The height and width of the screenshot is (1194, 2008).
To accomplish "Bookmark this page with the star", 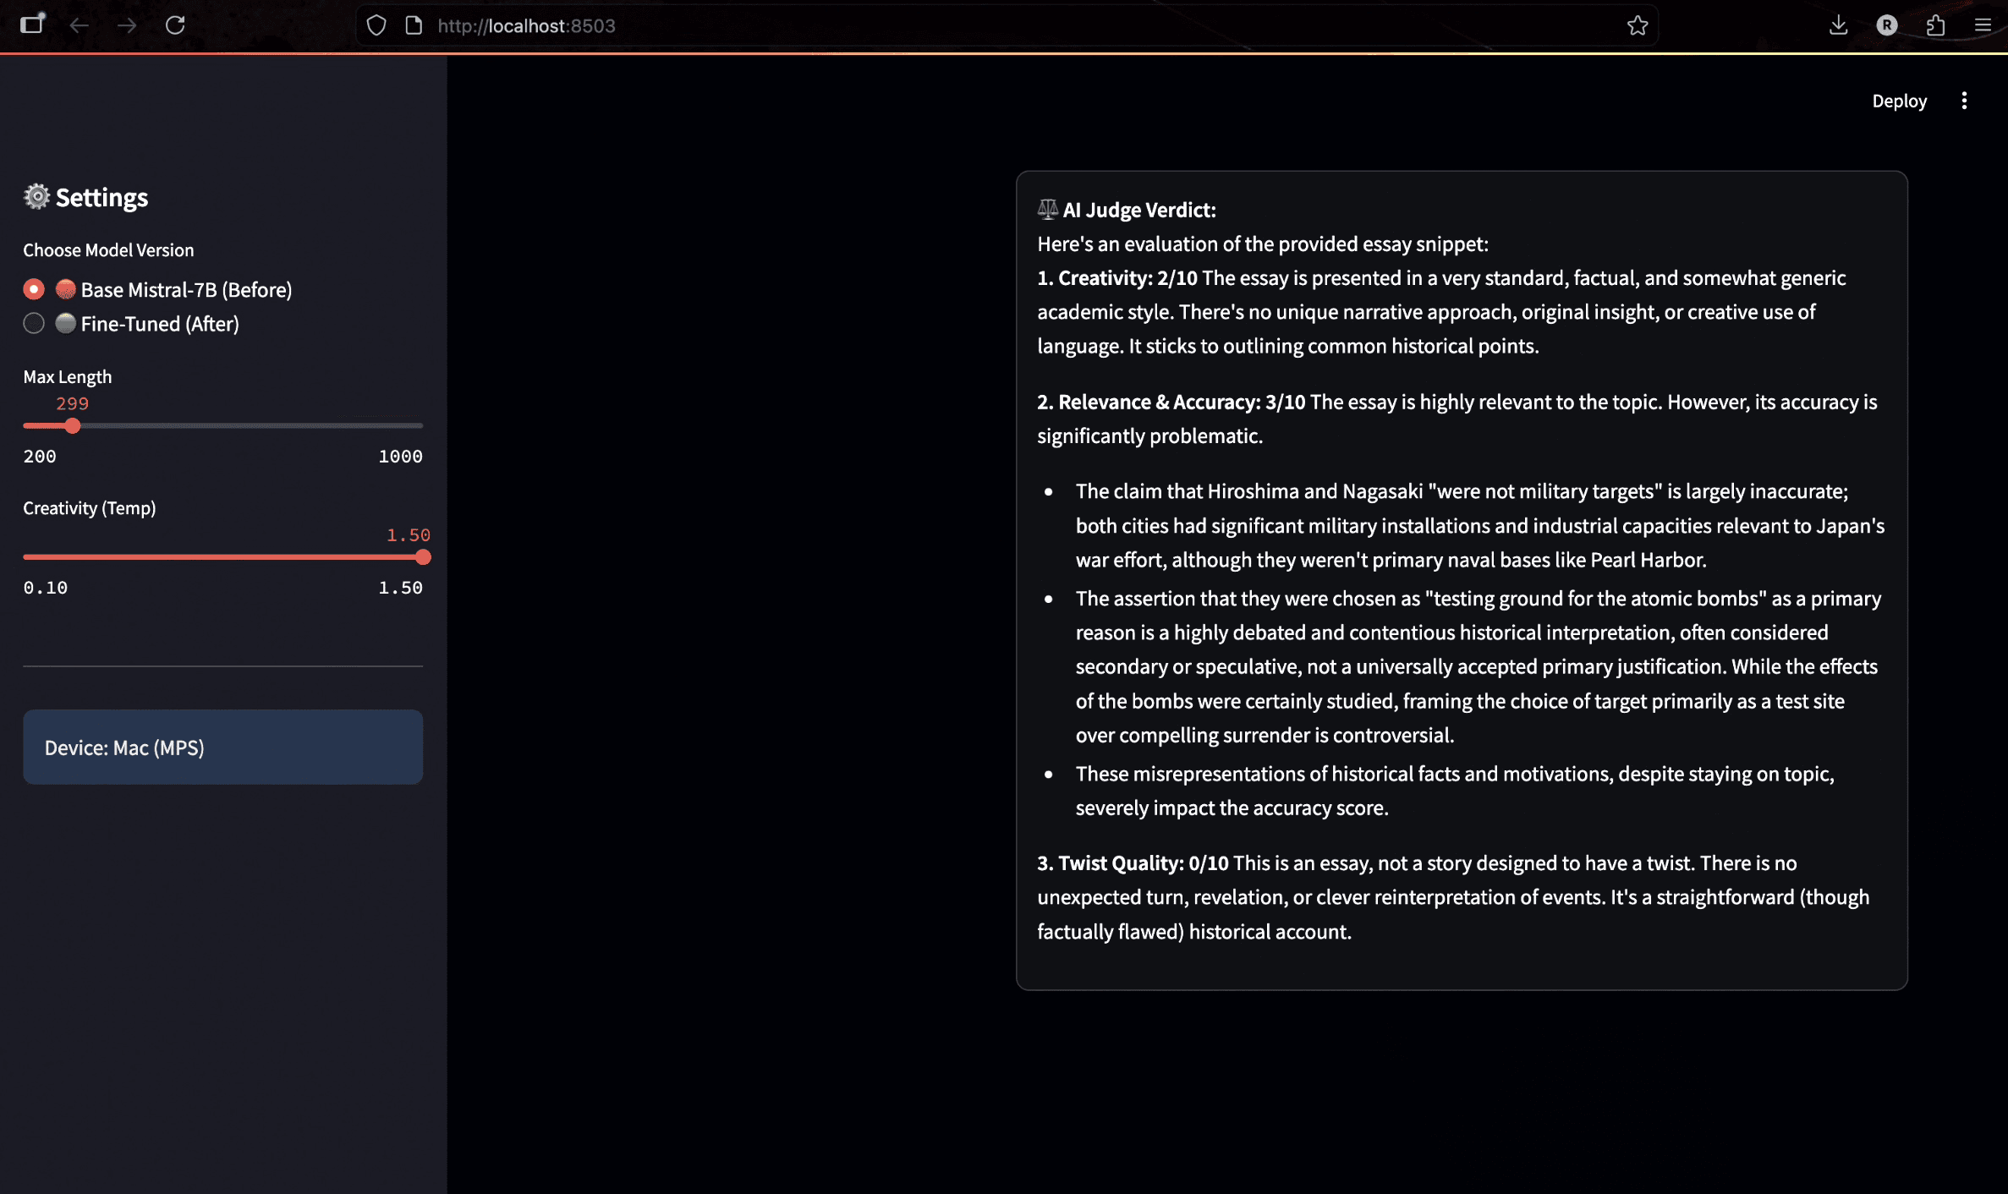I will pos(1638,25).
